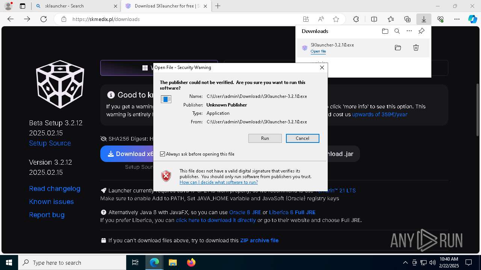Uncheck Always ask before opening this file

[163, 154]
